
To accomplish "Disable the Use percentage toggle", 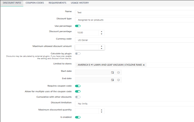I will point(78,26).
